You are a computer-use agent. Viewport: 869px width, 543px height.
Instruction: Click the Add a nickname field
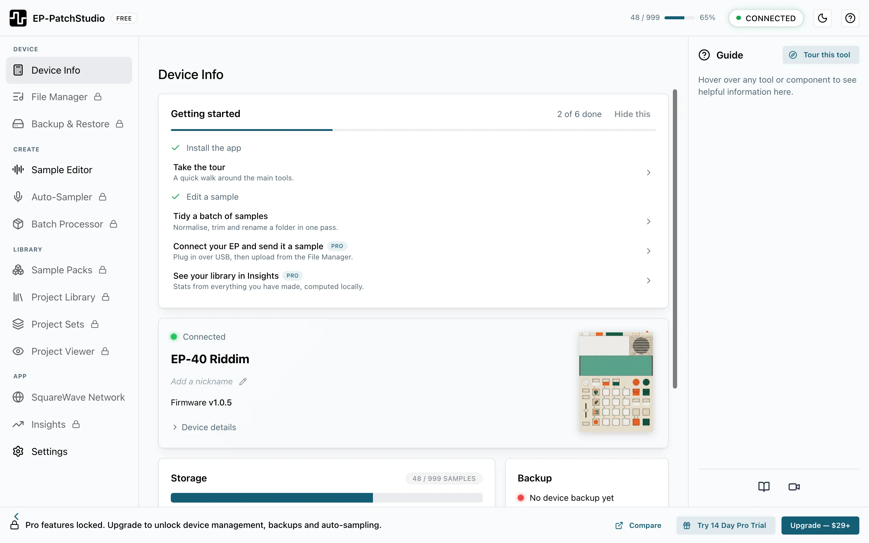(202, 381)
